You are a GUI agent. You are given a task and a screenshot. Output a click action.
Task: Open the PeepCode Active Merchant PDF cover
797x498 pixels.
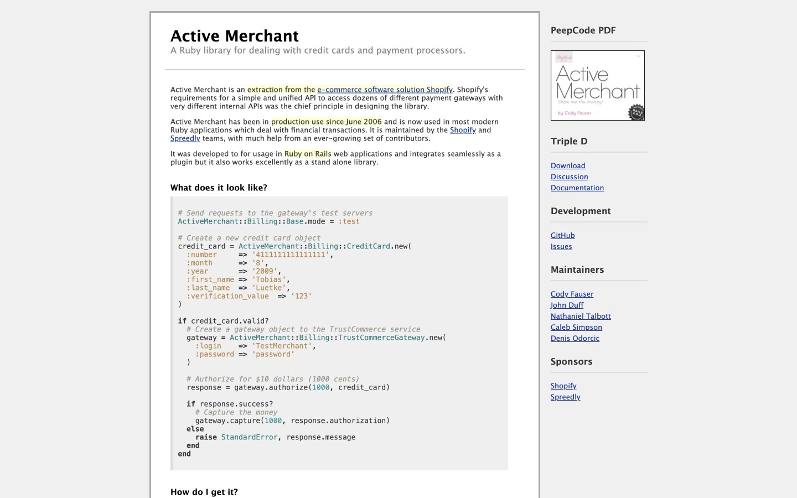598,85
